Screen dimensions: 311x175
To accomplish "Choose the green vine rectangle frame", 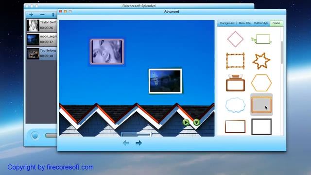I will click(x=261, y=39).
